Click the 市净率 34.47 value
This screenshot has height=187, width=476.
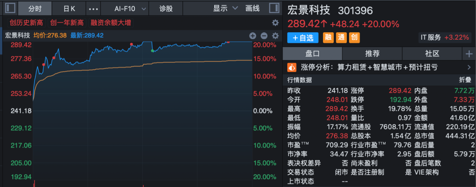pos(338,154)
